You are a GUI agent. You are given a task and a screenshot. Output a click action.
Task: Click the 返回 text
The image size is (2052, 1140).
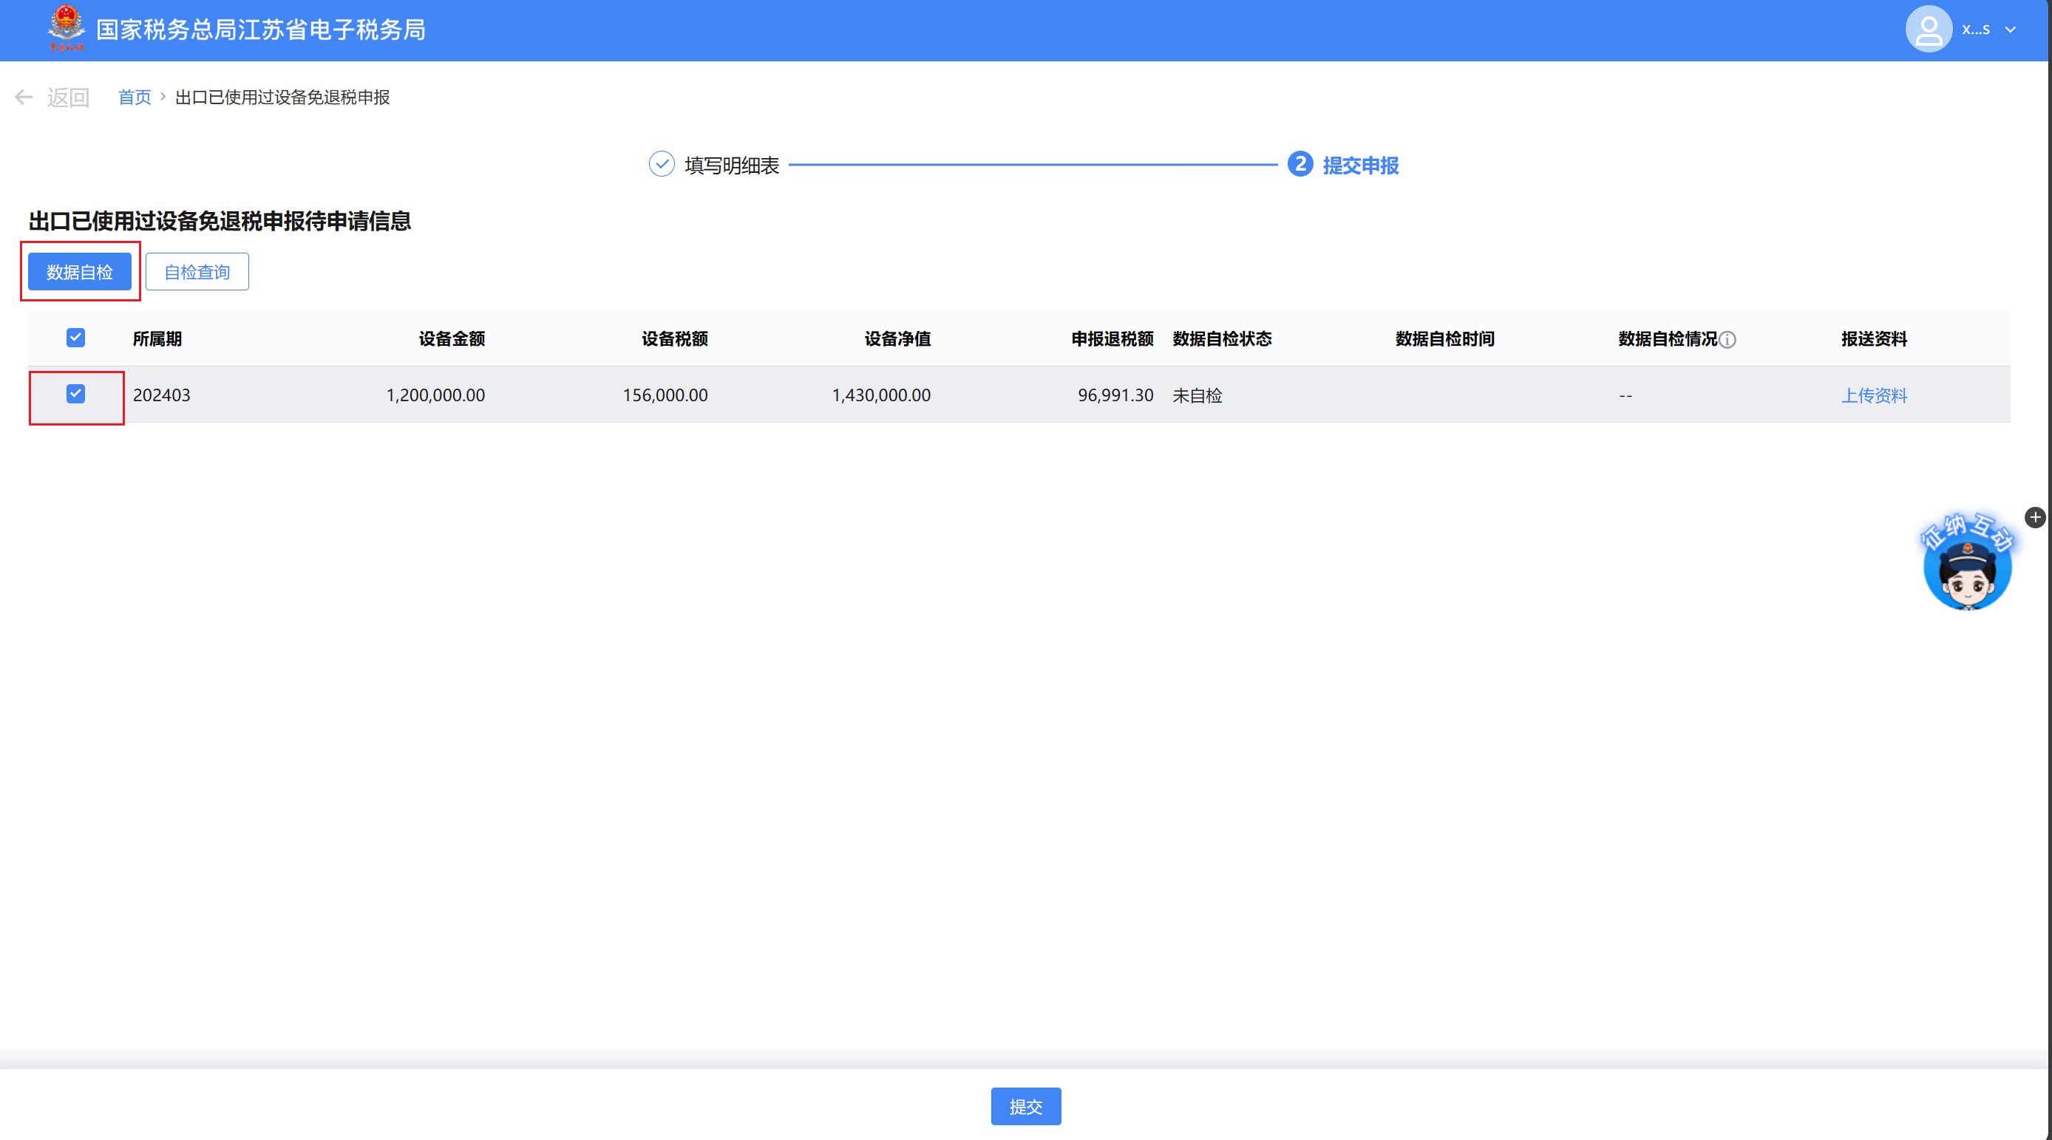(68, 97)
